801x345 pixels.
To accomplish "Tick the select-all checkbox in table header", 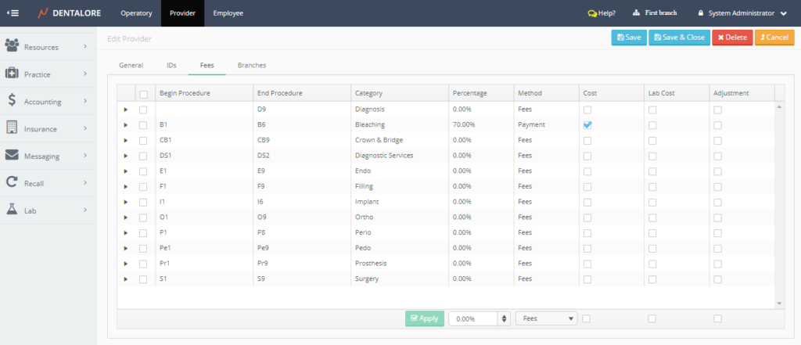I will pyautogui.click(x=143, y=94).
